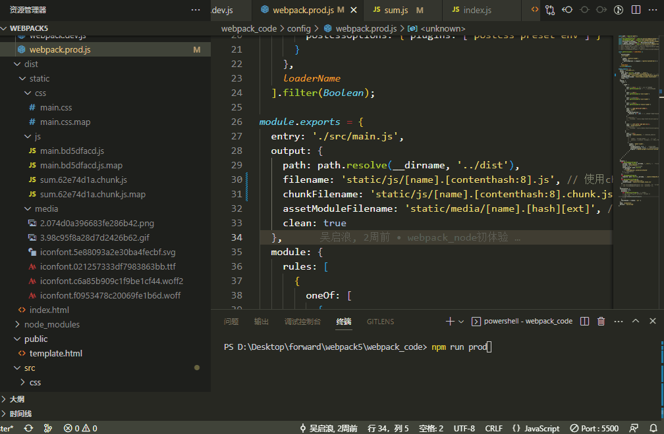
Task: Add a new terminal with plus icon
Action: (450, 322)
